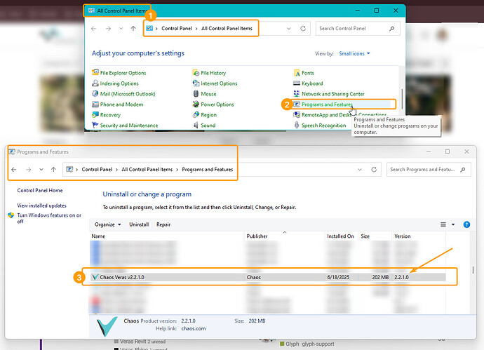Select Chaos Veras v2.2.1.0 program row
The image size is (484, 350).
(x=268, y=277)
